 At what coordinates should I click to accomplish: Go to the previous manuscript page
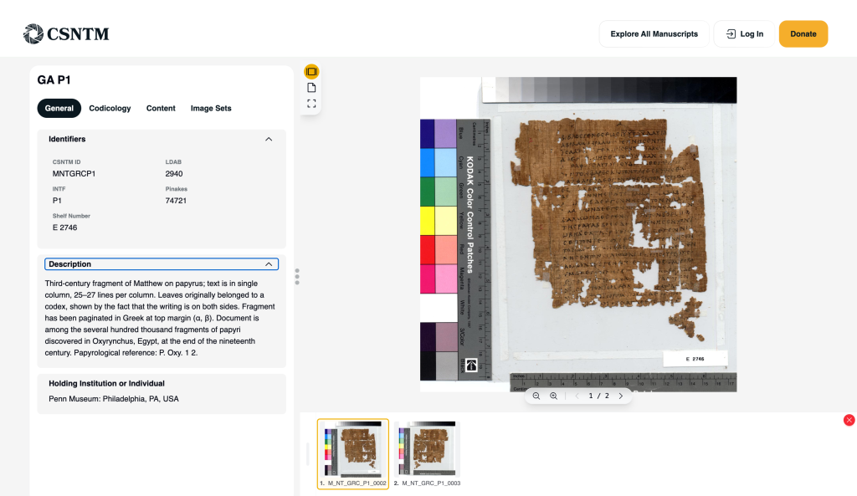[x=577, y=396]
